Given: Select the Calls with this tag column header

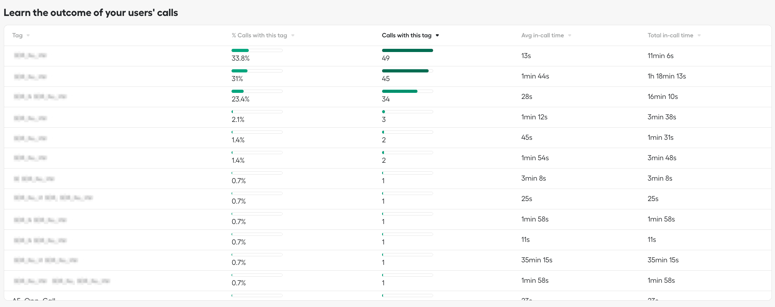Looking at the screenshot, I should 407,35.
